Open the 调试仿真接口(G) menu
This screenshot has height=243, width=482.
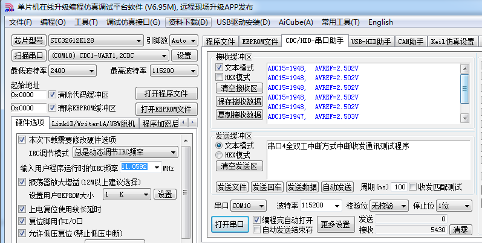coord(133,22)
